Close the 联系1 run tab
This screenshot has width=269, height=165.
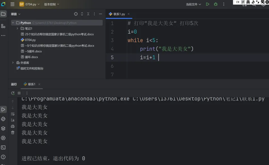tap(39, 84)
